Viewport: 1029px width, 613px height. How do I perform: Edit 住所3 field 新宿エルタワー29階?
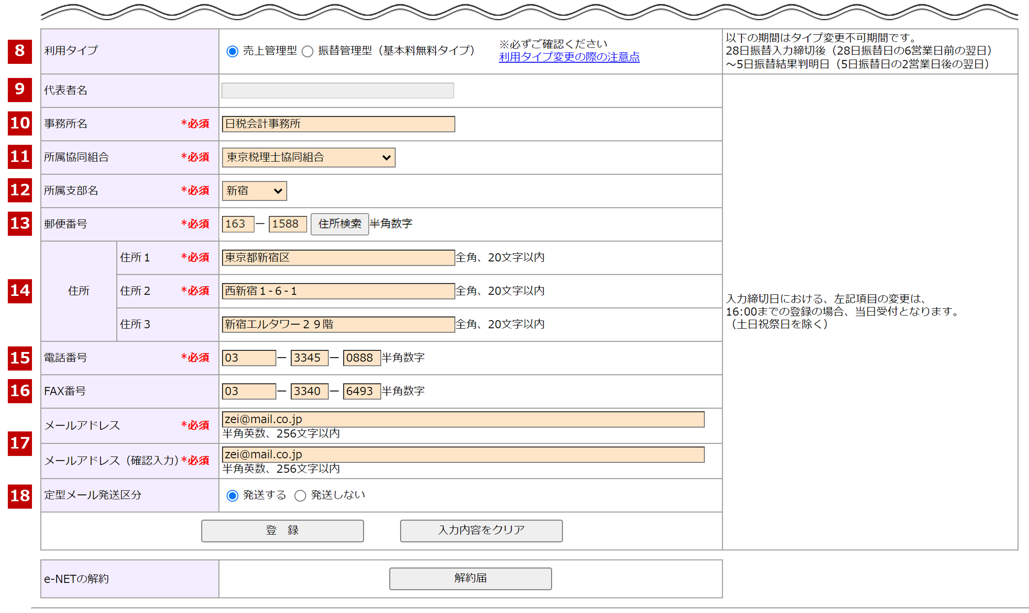click(338, 324)
